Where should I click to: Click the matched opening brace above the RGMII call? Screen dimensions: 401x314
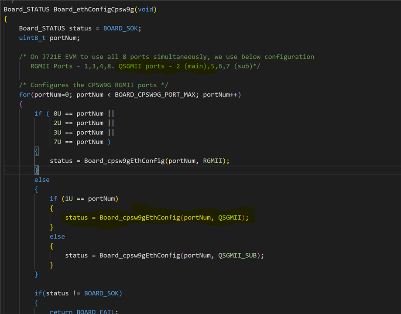[x=36, y=151]
